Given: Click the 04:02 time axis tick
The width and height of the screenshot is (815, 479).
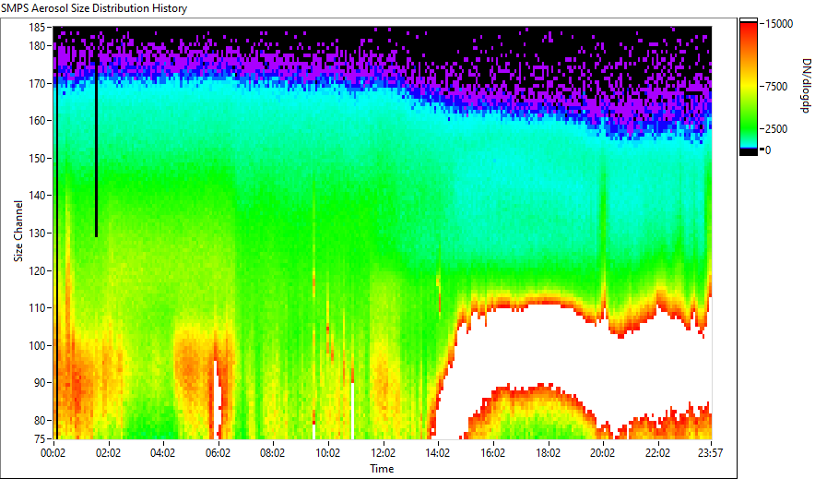Looking at the screenshot, I should [x=162, y=453].
